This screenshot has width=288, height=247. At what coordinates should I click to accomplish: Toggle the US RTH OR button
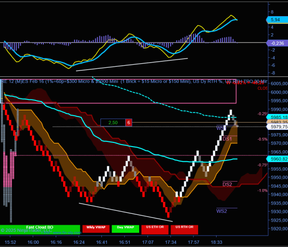coord(184,229)
